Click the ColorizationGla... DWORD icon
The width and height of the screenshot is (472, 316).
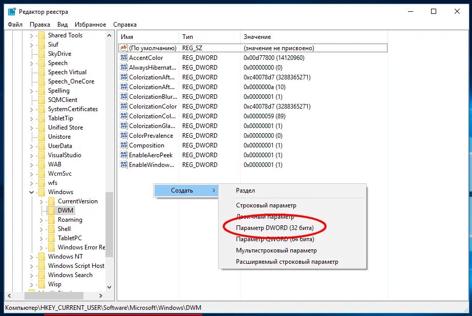click(124, 125)
